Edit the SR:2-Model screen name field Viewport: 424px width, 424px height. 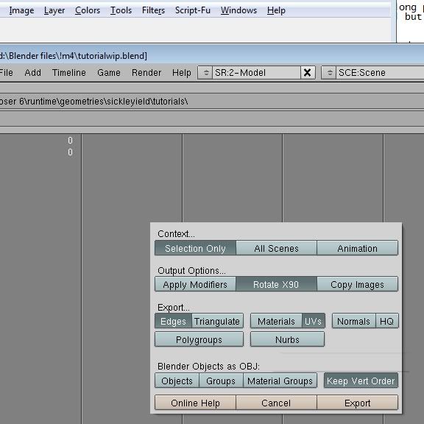256,72
